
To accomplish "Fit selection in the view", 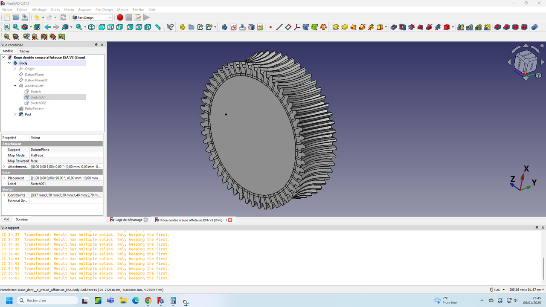I will pos(16,27).
